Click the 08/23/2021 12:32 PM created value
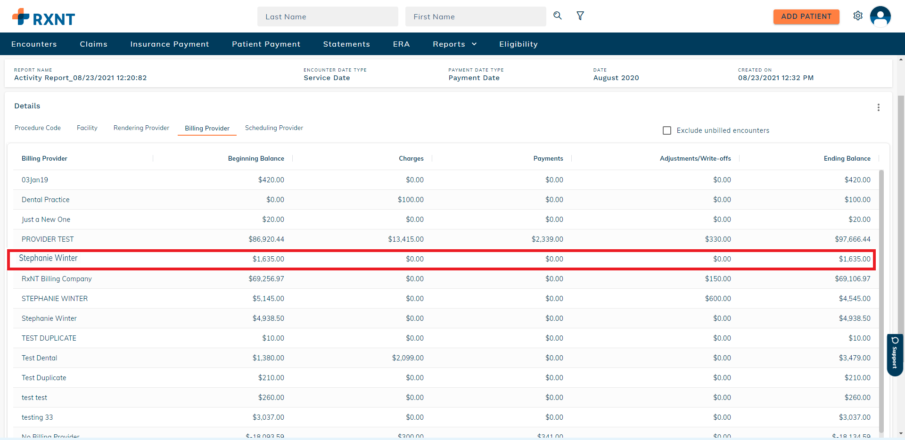 coord(776,78)
